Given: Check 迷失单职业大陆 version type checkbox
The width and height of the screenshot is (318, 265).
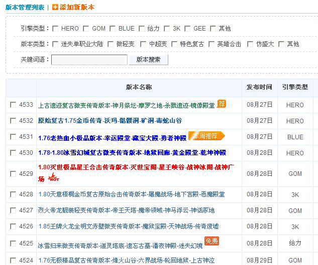Looking at the screenshot, I should (x=55, y=44).
